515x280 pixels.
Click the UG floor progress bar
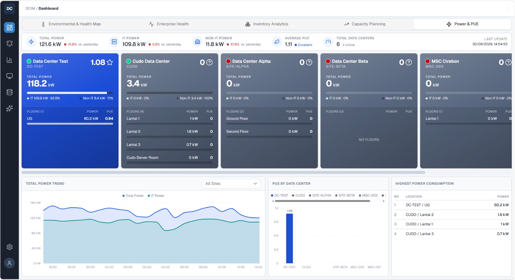point(70,124)
